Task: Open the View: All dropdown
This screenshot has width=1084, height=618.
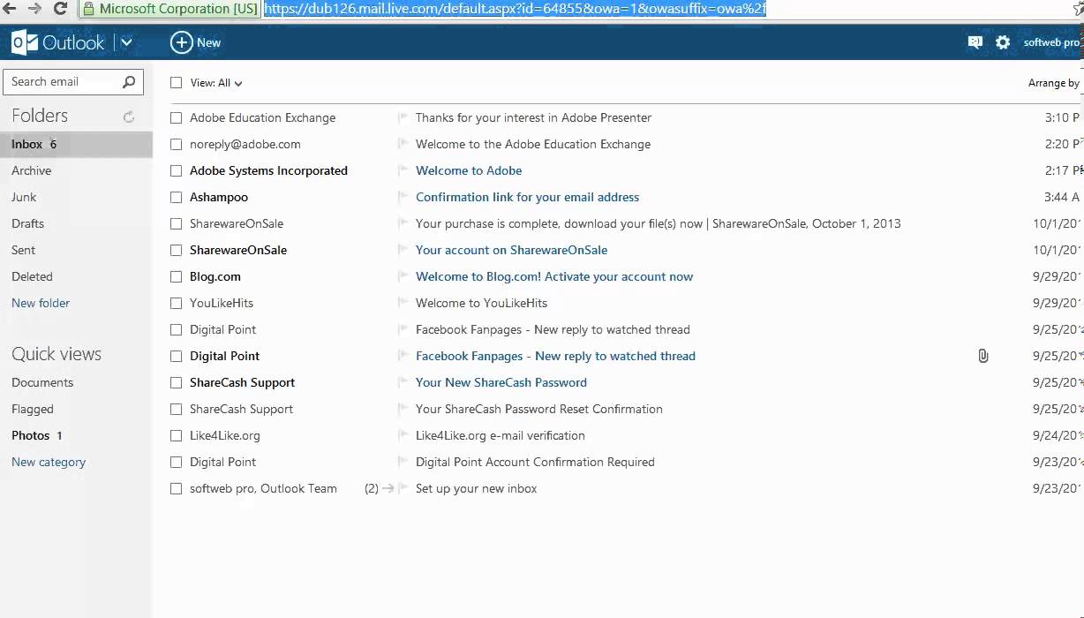Action: coord(216,83)
